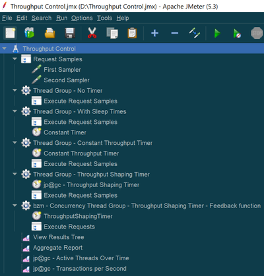This screenshot has width=264, height=276.
Task: Click the Throughput Control test plan flask icon
Action: click(x=16, y=49)
